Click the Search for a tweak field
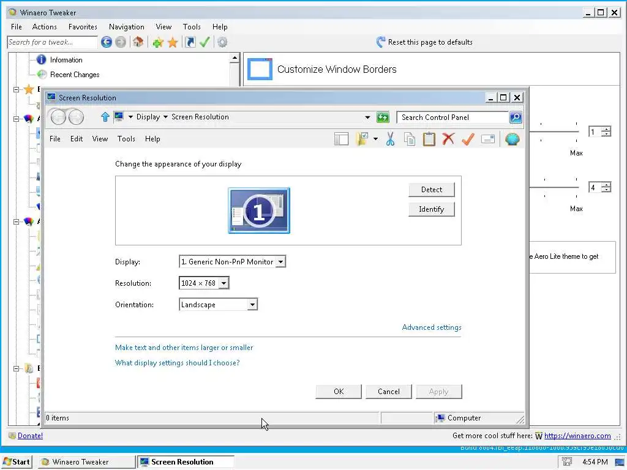This screenshot has height=470, width=627. 52,42
